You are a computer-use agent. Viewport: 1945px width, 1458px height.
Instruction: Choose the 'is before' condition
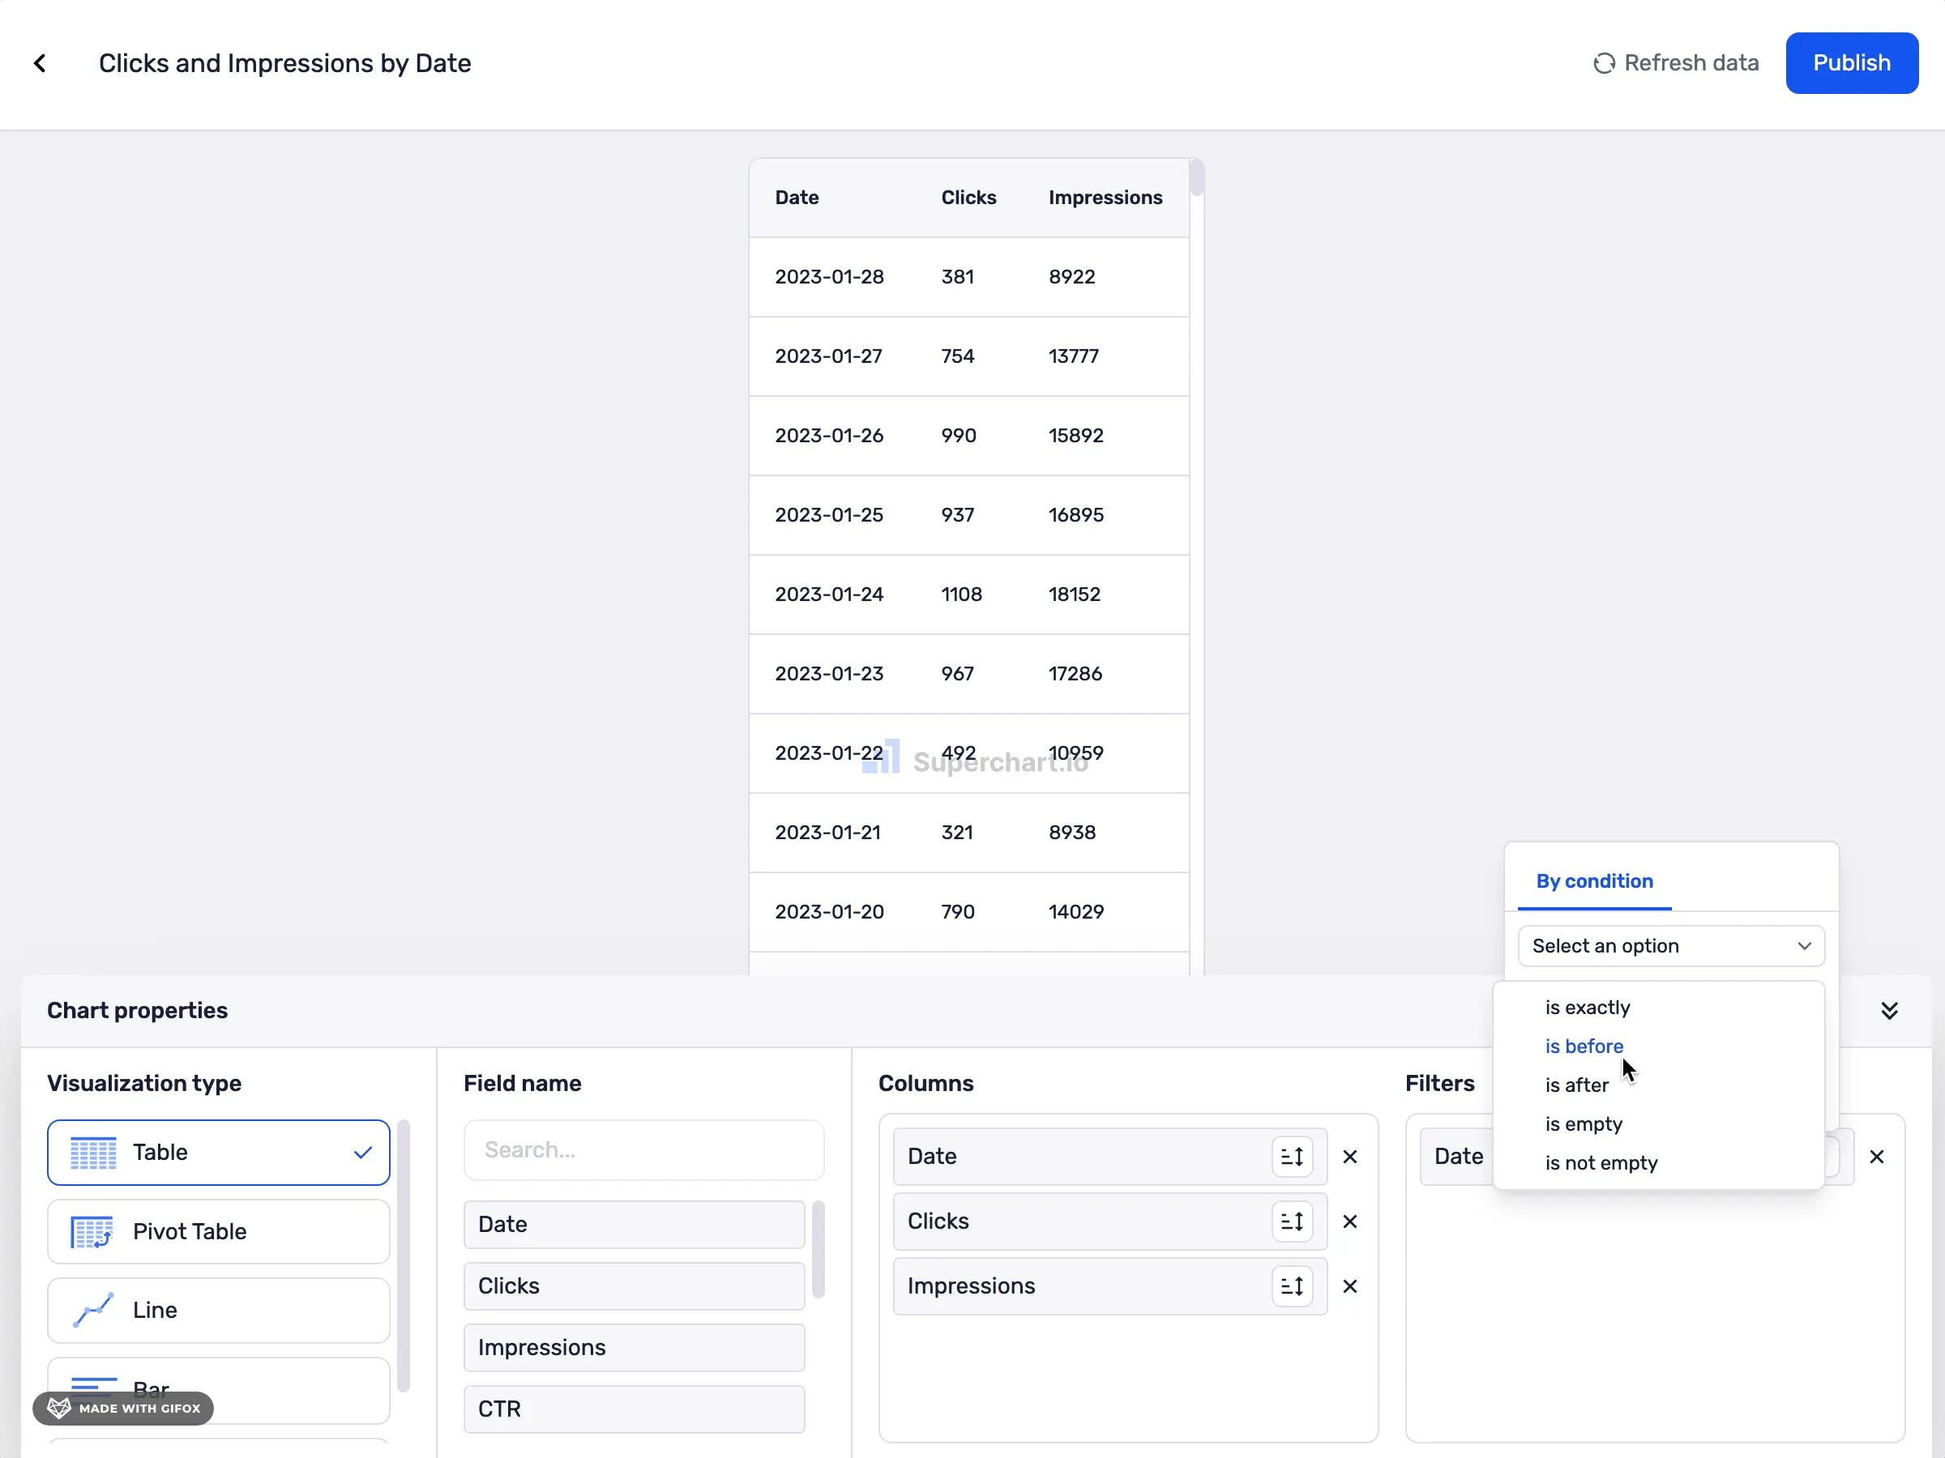[1584, 1046]
